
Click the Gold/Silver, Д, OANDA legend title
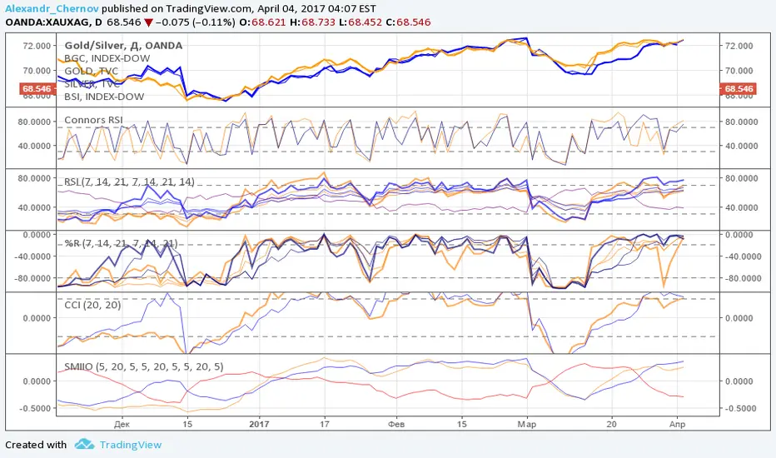[x=123, y=46]
